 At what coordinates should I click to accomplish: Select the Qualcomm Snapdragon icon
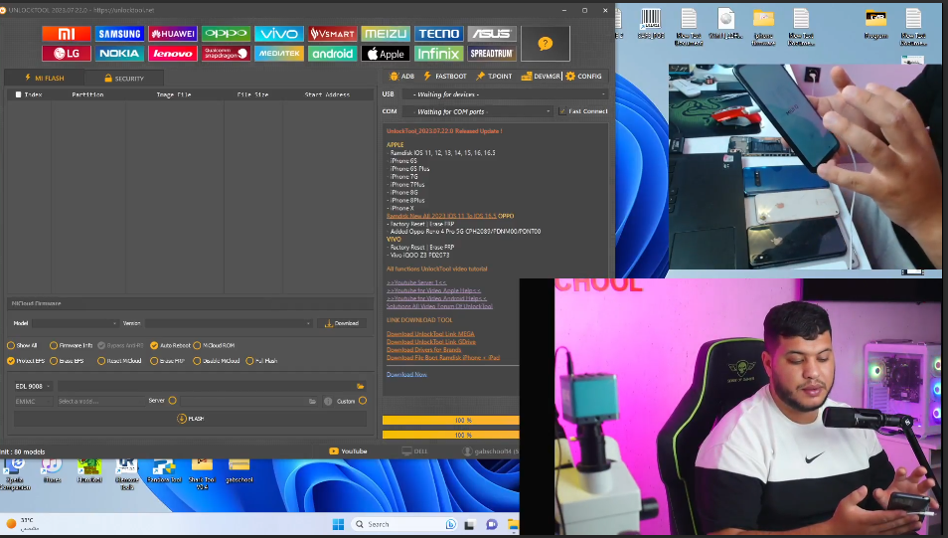click(x=227, y=54)
